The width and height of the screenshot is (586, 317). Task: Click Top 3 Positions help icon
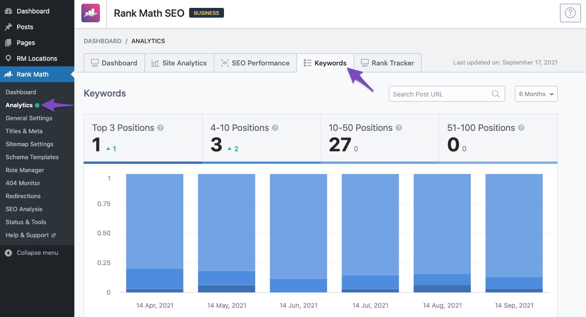coord(160,128)
